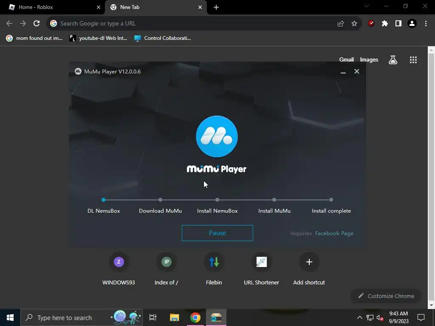Screen dimensions: 435x326
Task: Open the Google apps grid
Action: tap(413, 60)
